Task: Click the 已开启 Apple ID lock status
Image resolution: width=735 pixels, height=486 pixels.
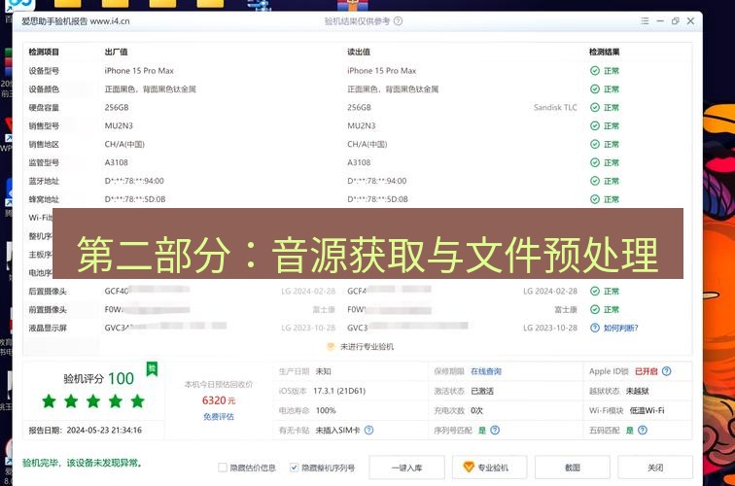Action: coord(646,371)
